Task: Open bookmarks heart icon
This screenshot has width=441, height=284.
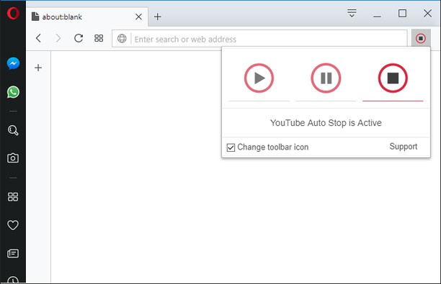Action: coord(13,225)
